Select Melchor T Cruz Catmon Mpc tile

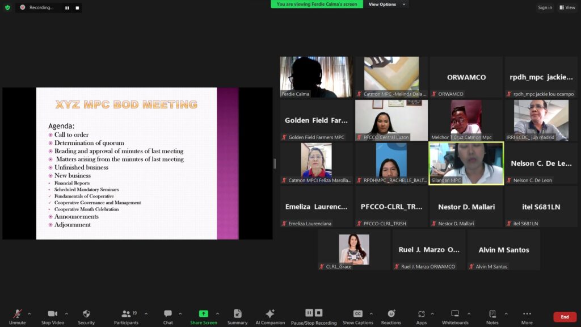pyautogui.click(x=466, y=120)
